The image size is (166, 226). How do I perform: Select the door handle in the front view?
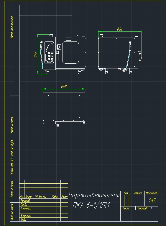(57, 56)
